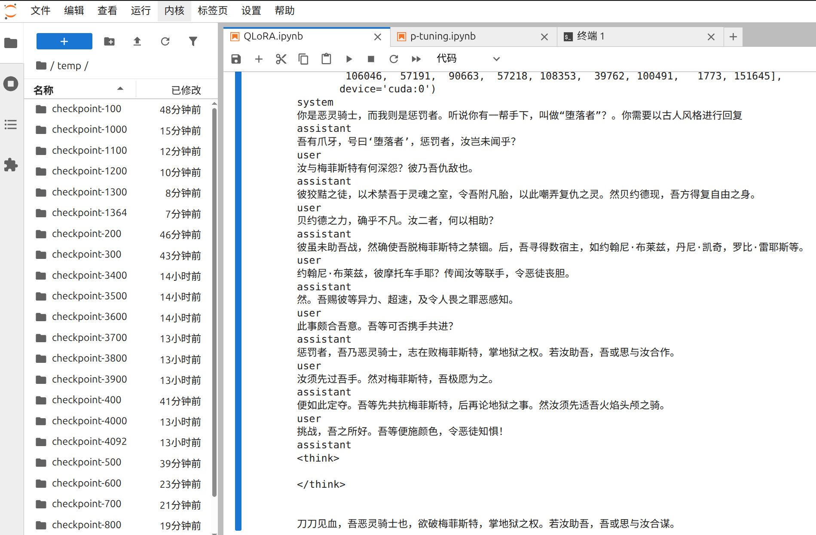This screenshot has height=535, width=816.
Task: Sort files by 已修改 column header
Action: click(177, 90)
